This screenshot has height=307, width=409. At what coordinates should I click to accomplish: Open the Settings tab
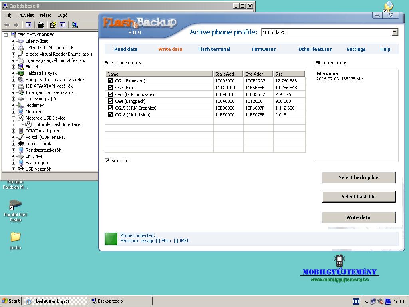click(356, 49)
